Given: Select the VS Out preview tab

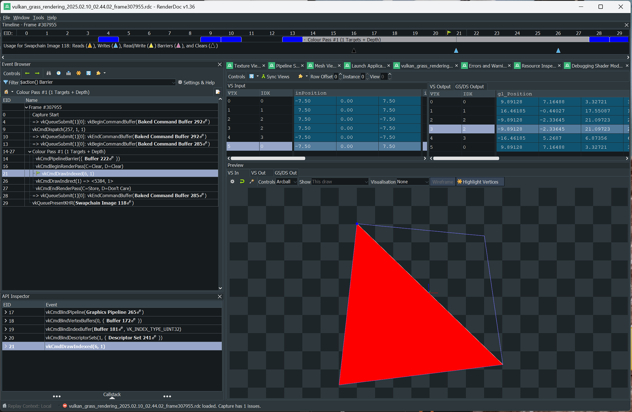Looking at the screenshot, I should pos(258,173).
